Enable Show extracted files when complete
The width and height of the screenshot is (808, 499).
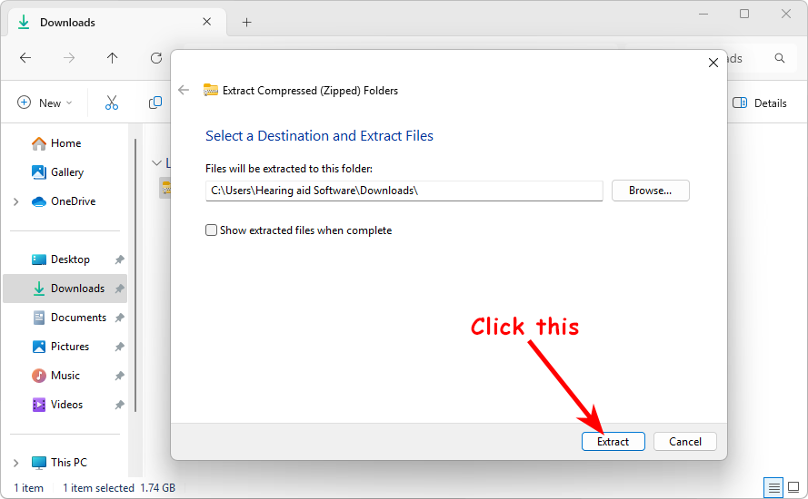pyautogui.click(x=212, y=230)
